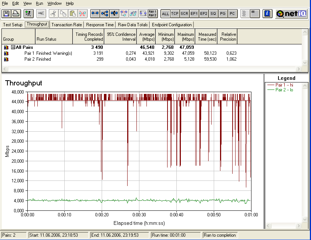Open the Run menu

click(39, 3)
